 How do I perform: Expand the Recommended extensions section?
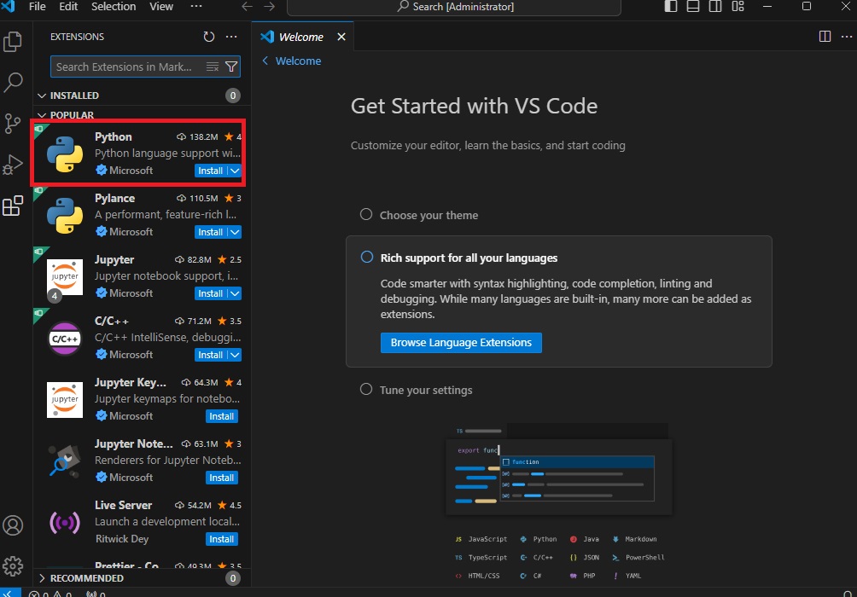click(86, 578)
